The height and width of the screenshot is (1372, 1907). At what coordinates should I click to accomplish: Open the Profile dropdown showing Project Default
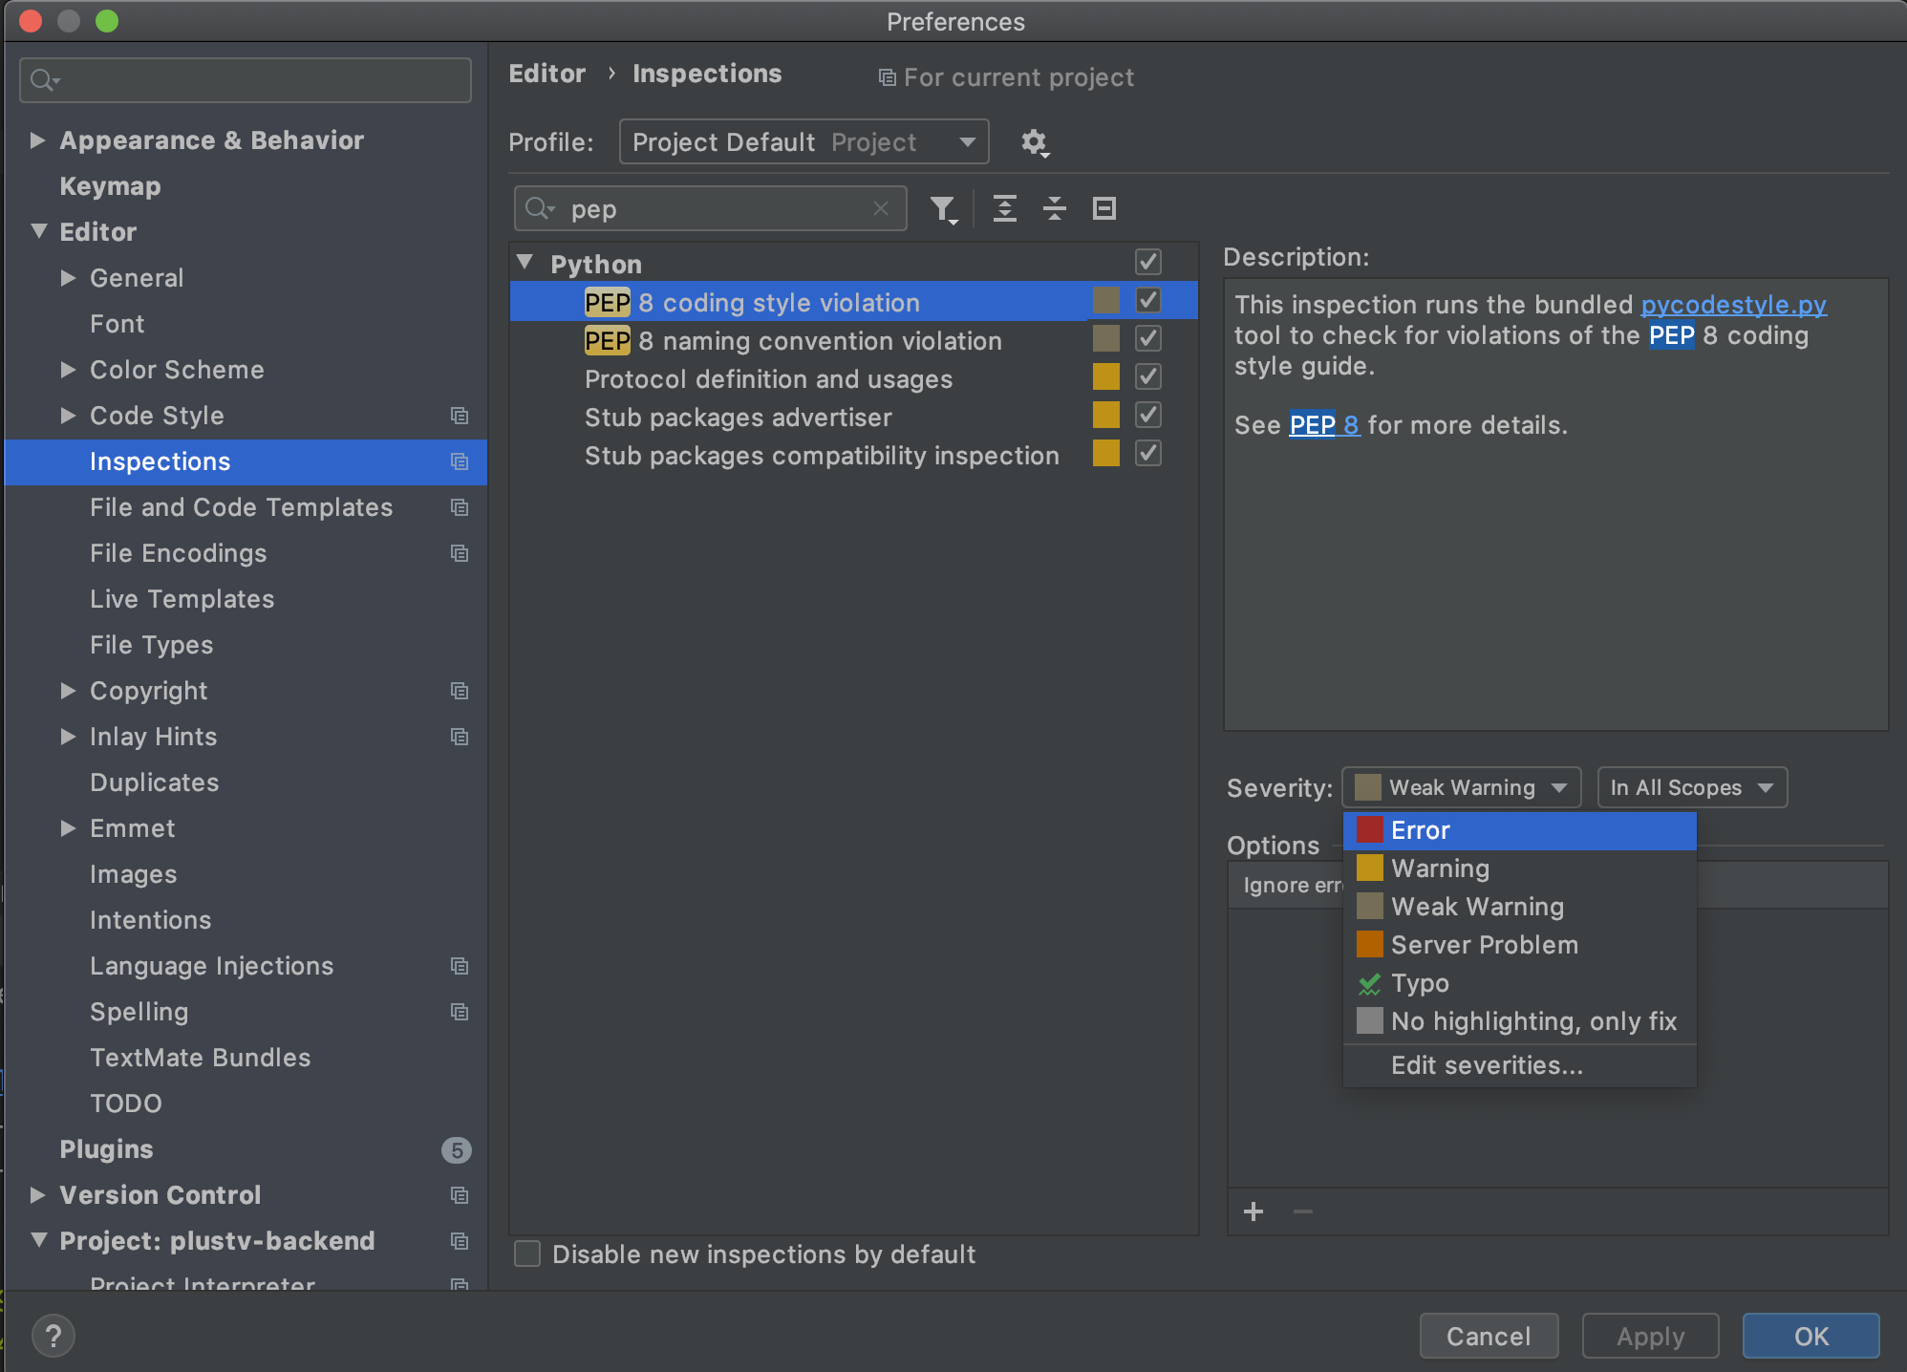(804, 141)
